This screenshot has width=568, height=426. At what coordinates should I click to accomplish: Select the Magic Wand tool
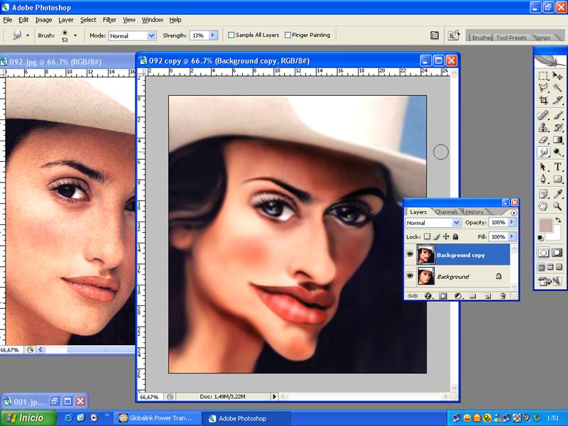(x=558, y=88)
